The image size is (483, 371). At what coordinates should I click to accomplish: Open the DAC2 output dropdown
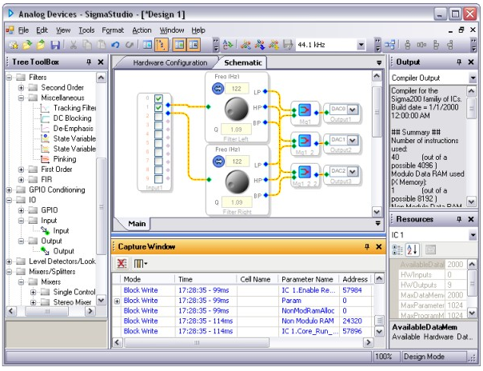point(353,171)
